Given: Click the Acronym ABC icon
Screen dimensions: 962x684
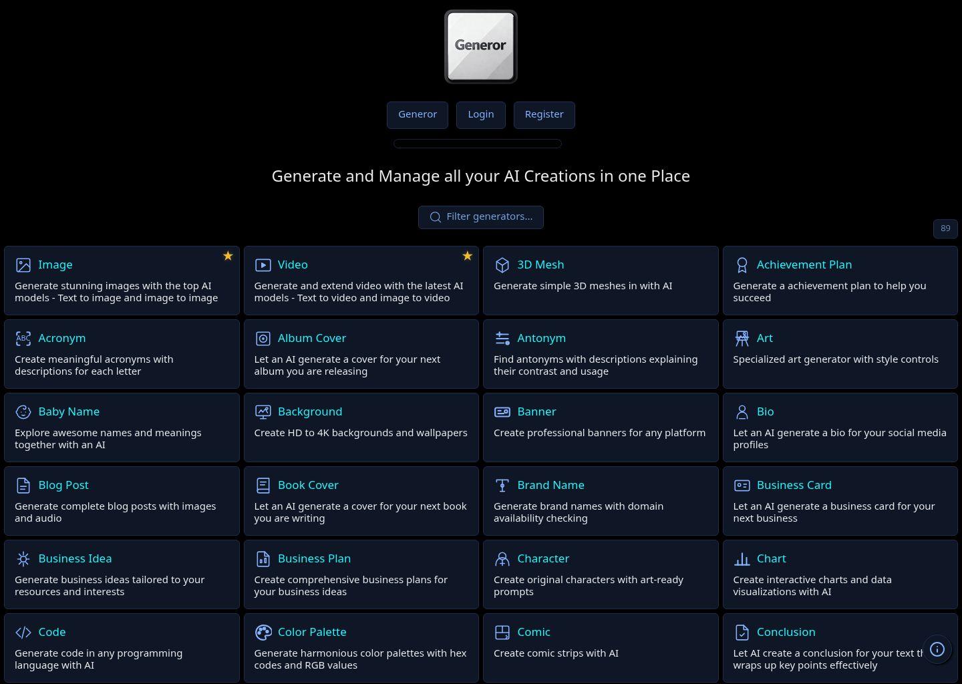Looking at the screenshot, I should (x=23, y=339).
